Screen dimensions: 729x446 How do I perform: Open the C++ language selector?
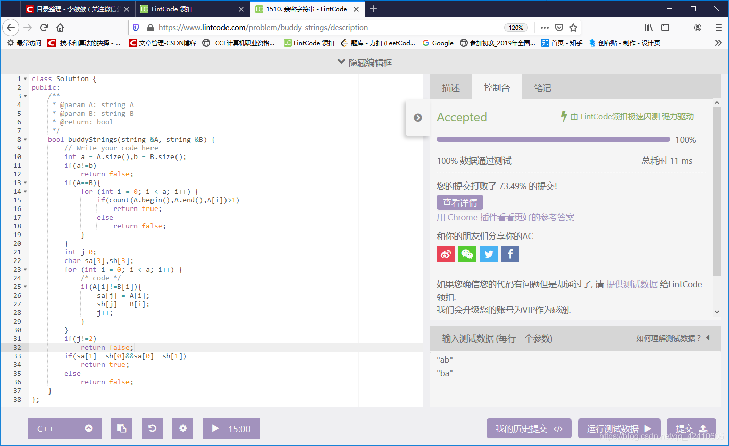pos(64,428)
